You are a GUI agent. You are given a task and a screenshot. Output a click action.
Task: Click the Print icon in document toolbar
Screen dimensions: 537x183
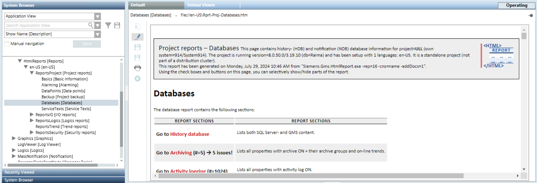pos(137,68)
